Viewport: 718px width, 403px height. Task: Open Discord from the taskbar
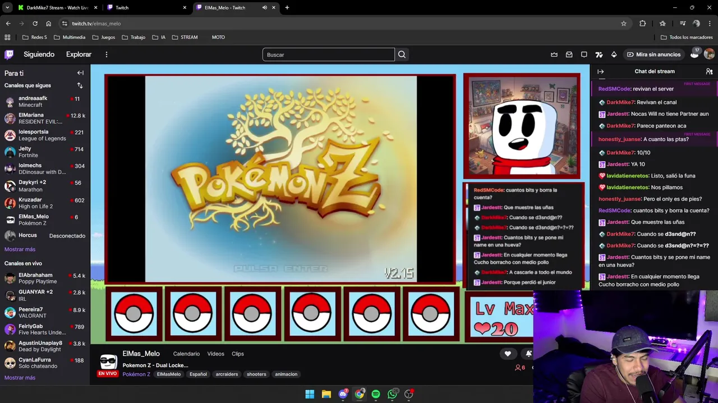pyautogui.click(x=343, y=394)
